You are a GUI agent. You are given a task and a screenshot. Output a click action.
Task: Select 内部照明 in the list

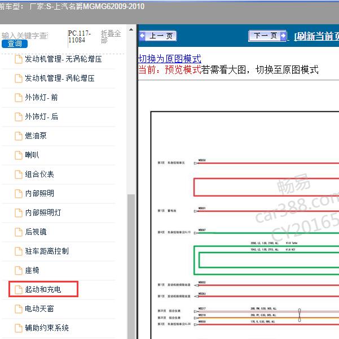pos(39,193)
